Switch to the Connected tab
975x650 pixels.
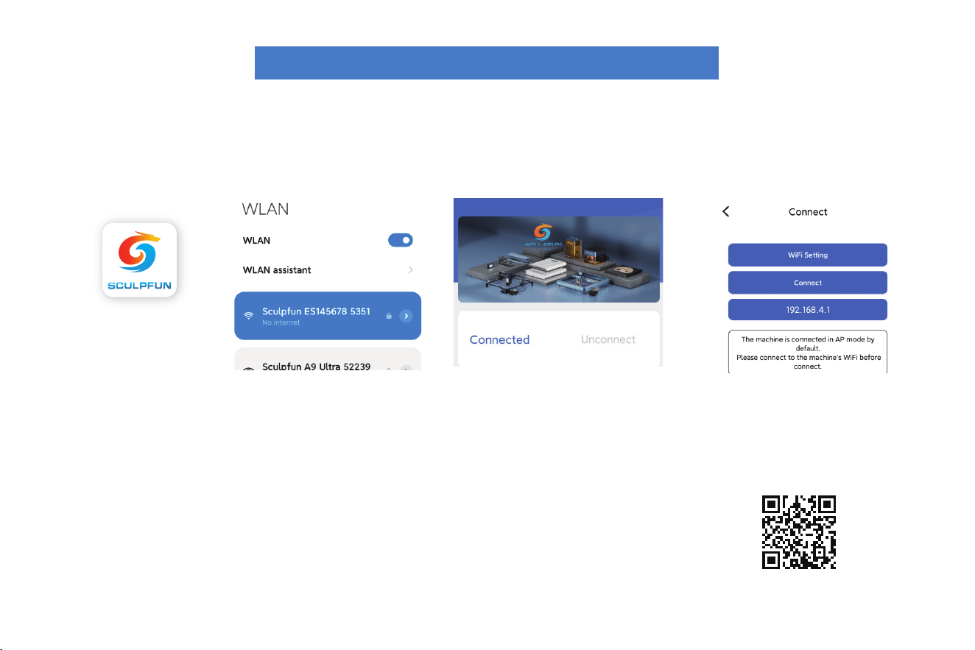pyautogui.click(x=499, y=339)
